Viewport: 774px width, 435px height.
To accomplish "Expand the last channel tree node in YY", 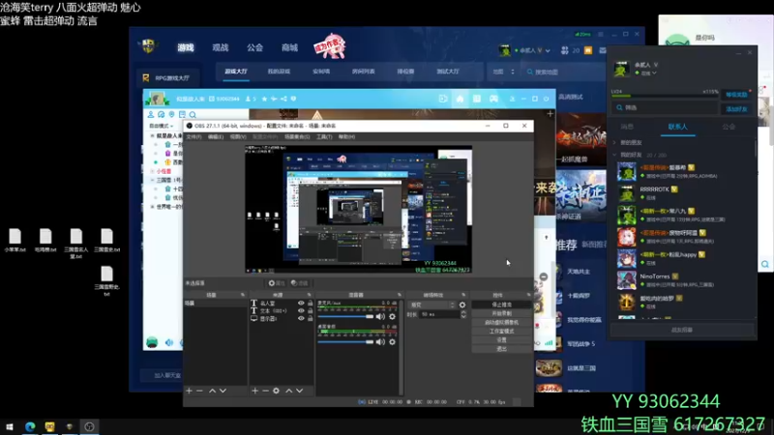I will (152, 207).
